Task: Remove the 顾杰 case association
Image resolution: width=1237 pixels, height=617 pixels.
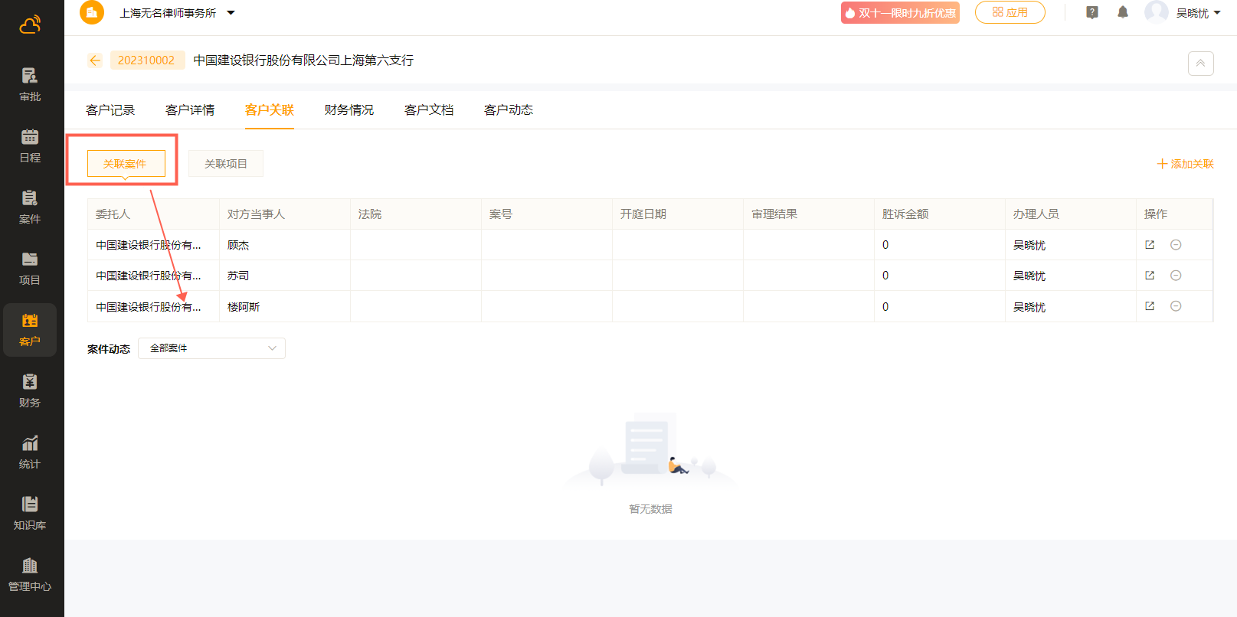Action: [1176, 245]
